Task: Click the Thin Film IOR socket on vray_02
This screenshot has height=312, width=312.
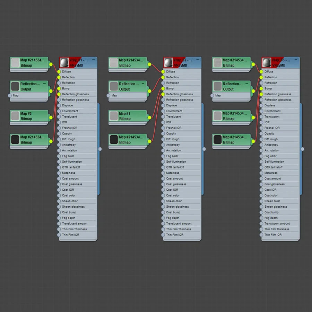Action: (x=163, y=235)
